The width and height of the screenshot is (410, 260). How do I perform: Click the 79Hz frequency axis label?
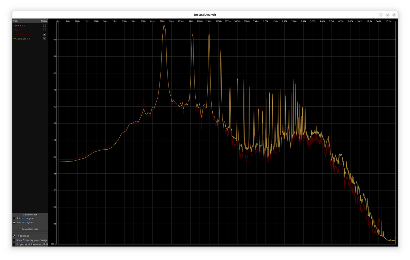(162, 21)
